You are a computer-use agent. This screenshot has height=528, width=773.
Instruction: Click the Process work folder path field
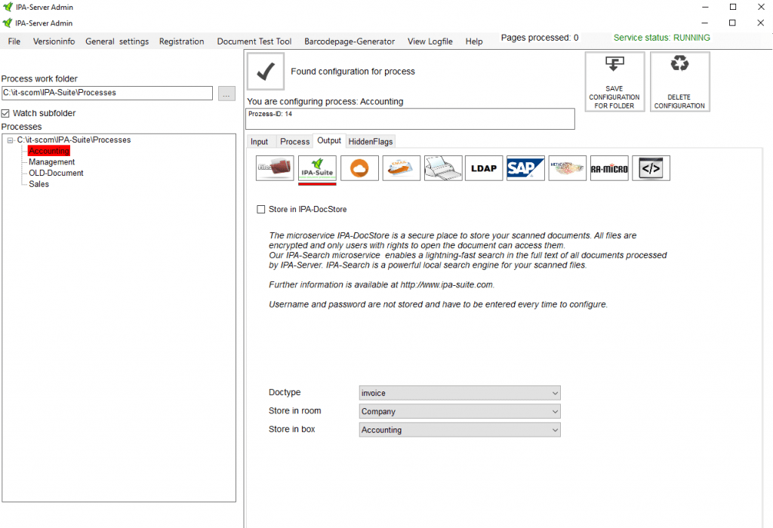tap(107, 93)
